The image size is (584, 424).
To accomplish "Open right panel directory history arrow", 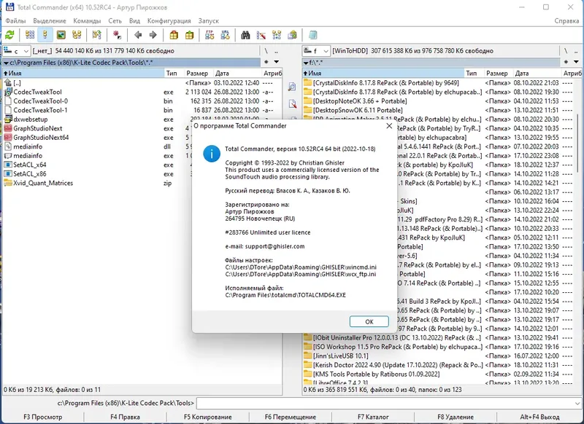I will pyautogui.click(x=577, y=62).
